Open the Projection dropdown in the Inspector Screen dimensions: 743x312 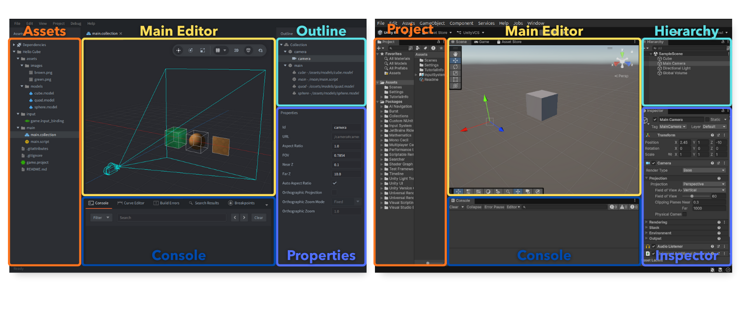(x=703, y=184)
